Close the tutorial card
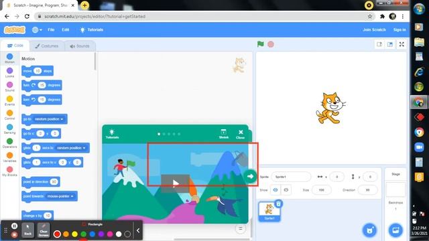The image size is (429, 241). (241, 134)
